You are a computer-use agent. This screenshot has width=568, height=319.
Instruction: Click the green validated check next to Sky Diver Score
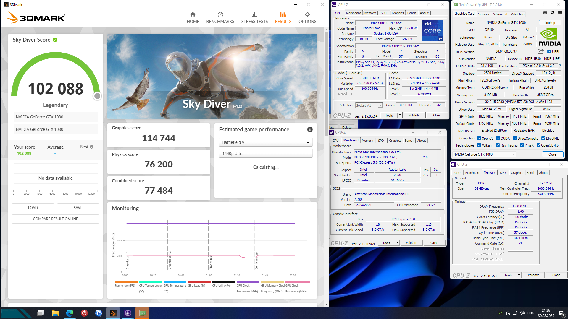(x=55, y=40)
